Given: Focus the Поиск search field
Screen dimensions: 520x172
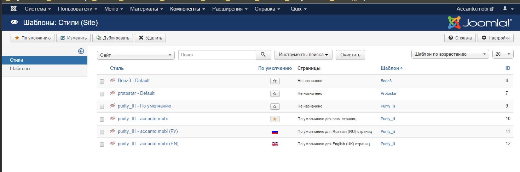Looking at the screenshot, I should click(217, 55).
